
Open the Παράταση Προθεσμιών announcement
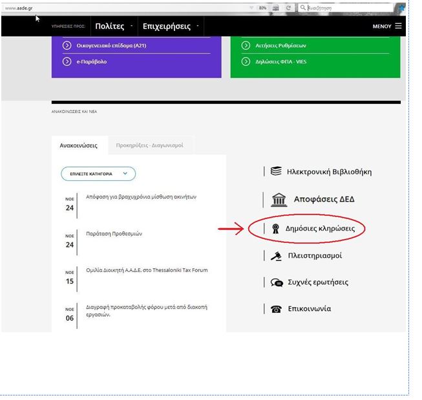pos(114,234)
